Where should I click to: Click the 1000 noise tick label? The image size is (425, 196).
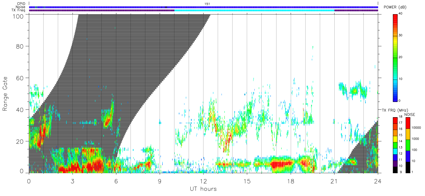tap(415, 139)
